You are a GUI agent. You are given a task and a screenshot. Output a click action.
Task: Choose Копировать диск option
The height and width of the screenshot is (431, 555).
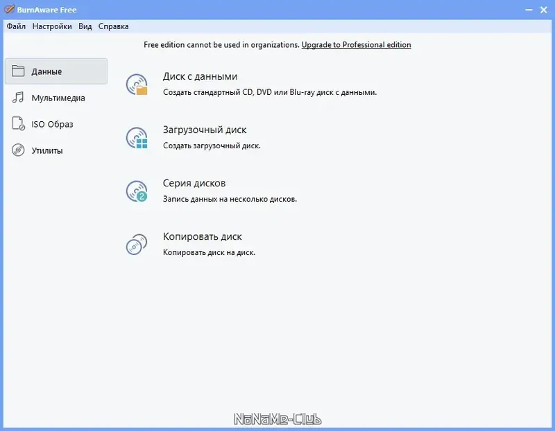pyautogui.click(x=202, y=236)
